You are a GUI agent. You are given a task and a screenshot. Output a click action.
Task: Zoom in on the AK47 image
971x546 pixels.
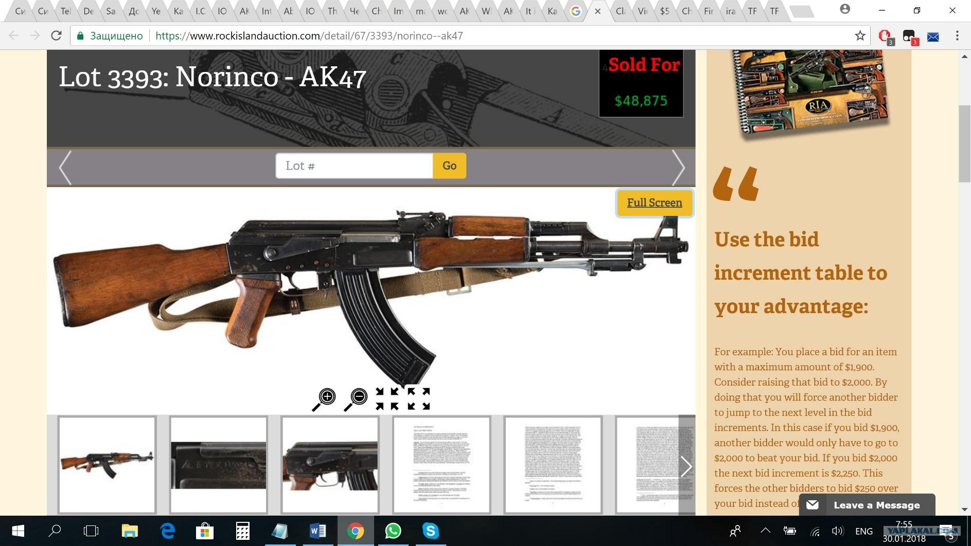tap(324, 399)
